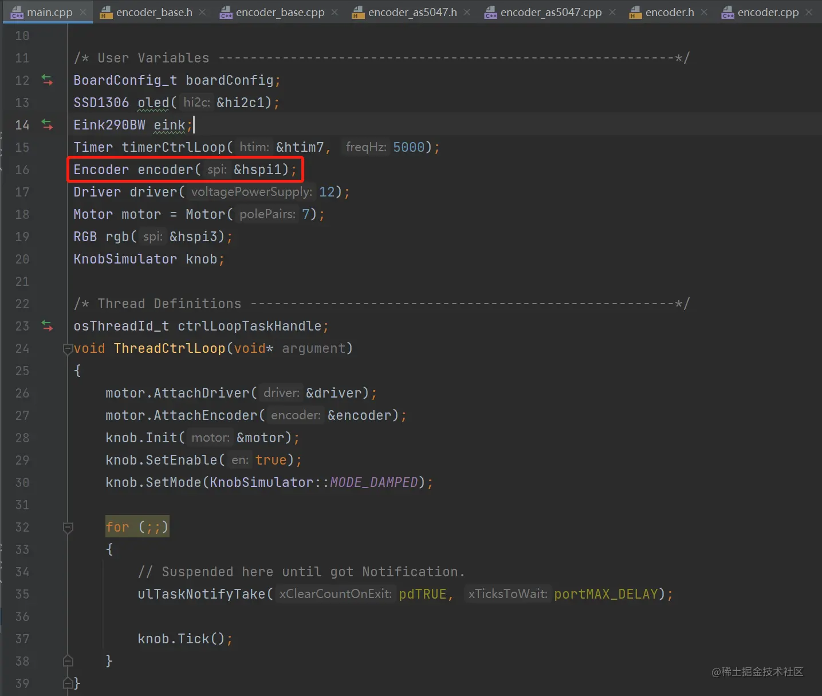Close the encoder_base.cpp tab

pyautogui.click(x=335, y=12)
